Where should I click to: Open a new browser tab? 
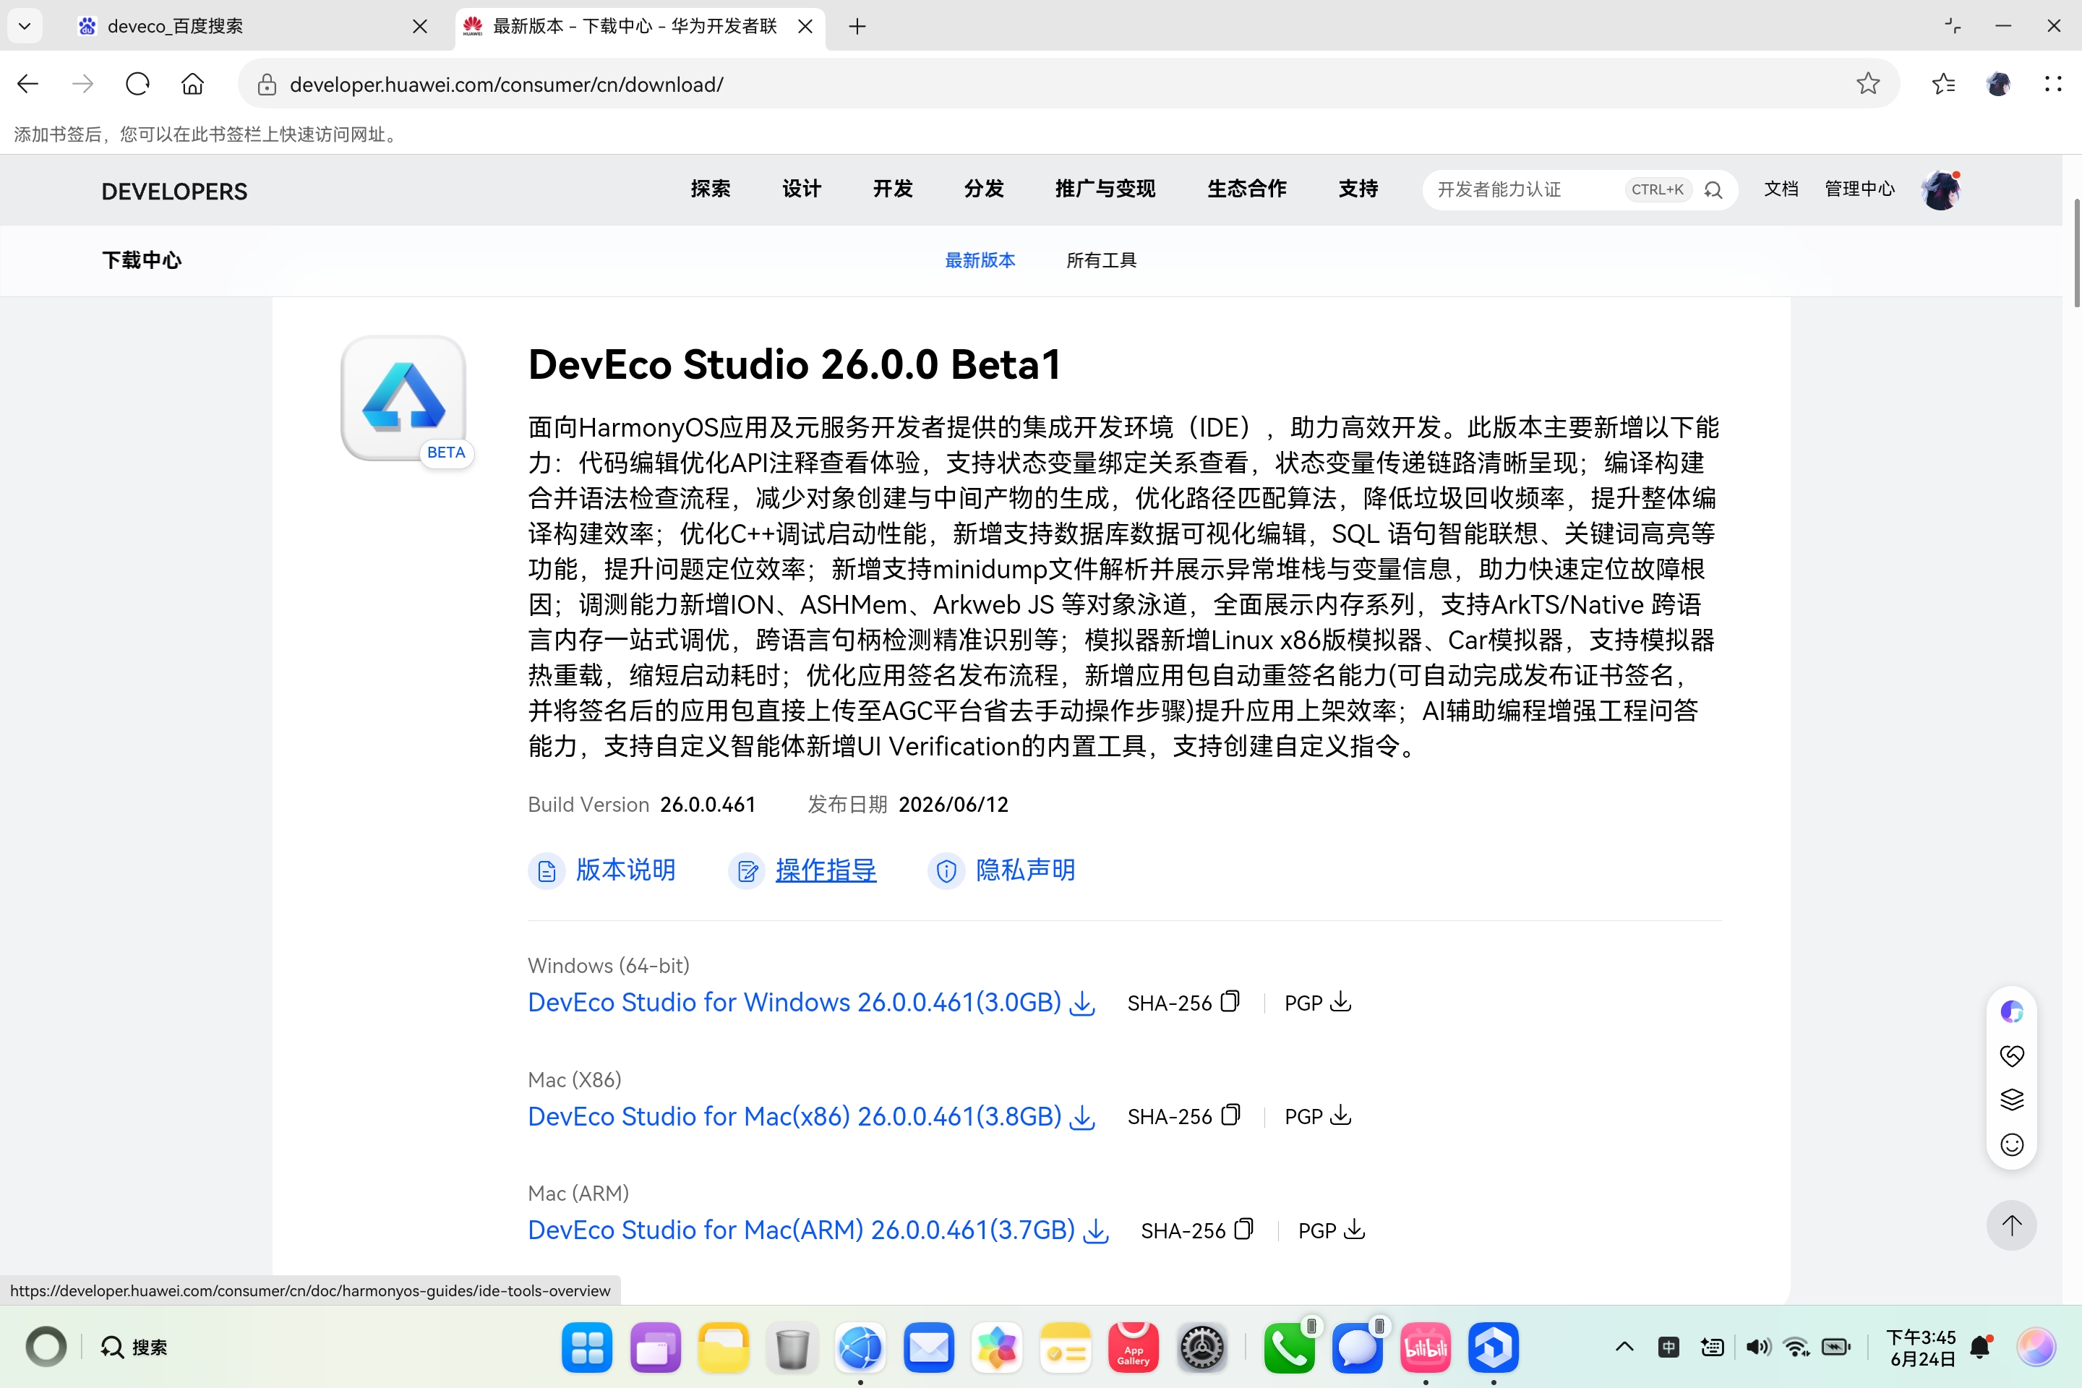[x=856, y=26]
